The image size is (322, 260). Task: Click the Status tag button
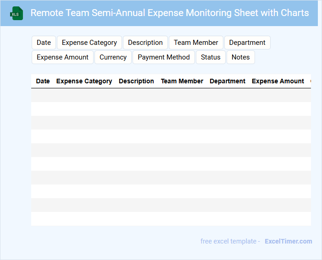211,57
